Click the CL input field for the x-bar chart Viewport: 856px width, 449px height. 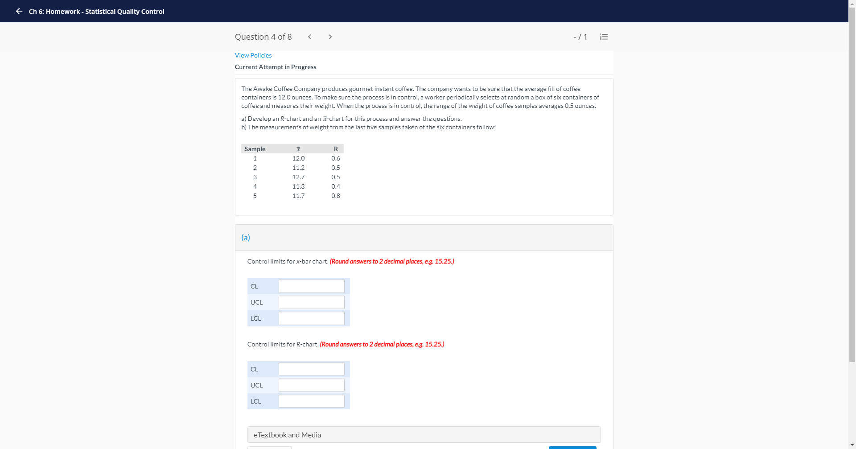tap(311, 286)
